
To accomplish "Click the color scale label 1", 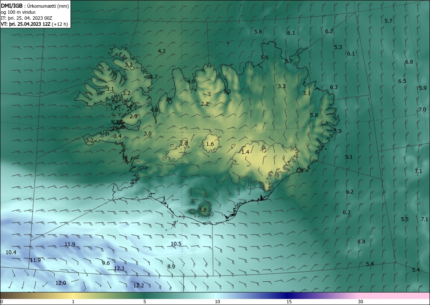I will 73,302.
